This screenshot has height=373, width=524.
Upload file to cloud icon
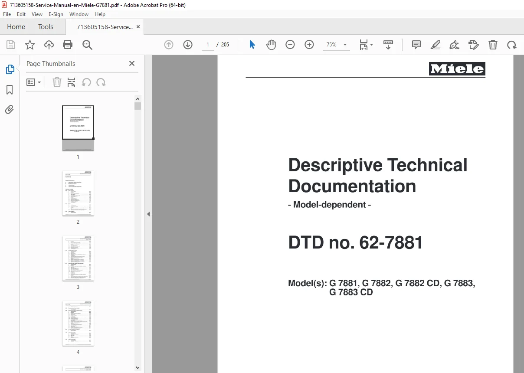point(49,45)
